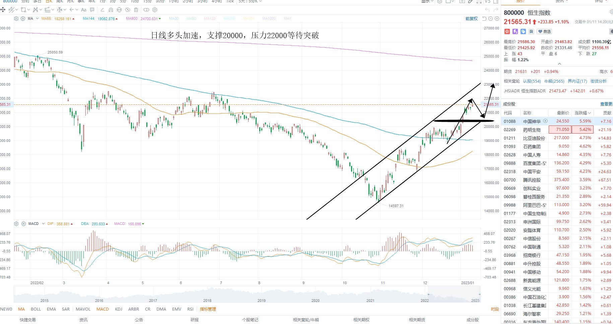Open 指标管理 indicator management
Viewport: 613px width, 324px height.
tap(208, 309)
